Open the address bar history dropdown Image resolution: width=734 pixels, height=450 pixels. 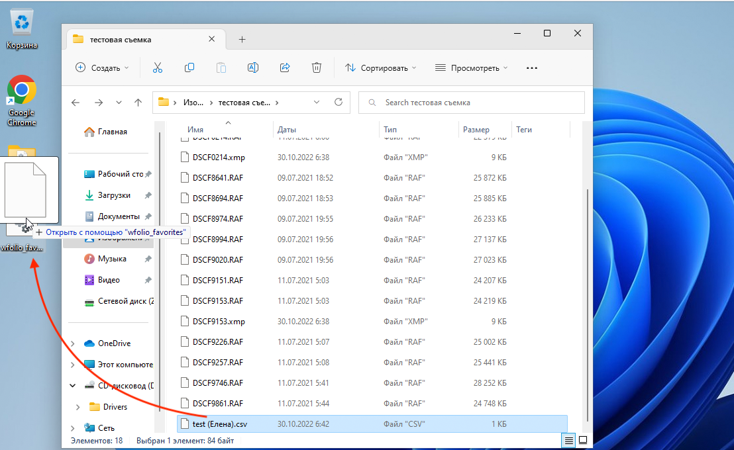(x=317, y=103)
